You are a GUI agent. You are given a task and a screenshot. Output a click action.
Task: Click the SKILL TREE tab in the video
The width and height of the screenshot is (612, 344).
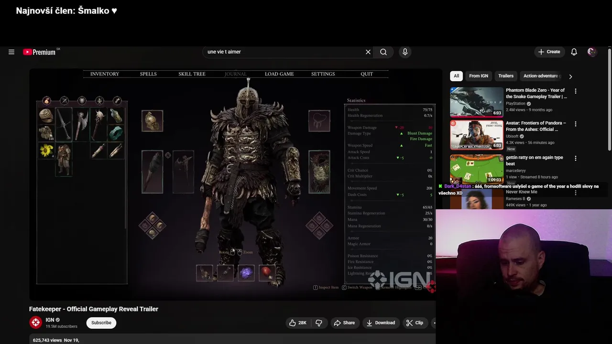192,74
